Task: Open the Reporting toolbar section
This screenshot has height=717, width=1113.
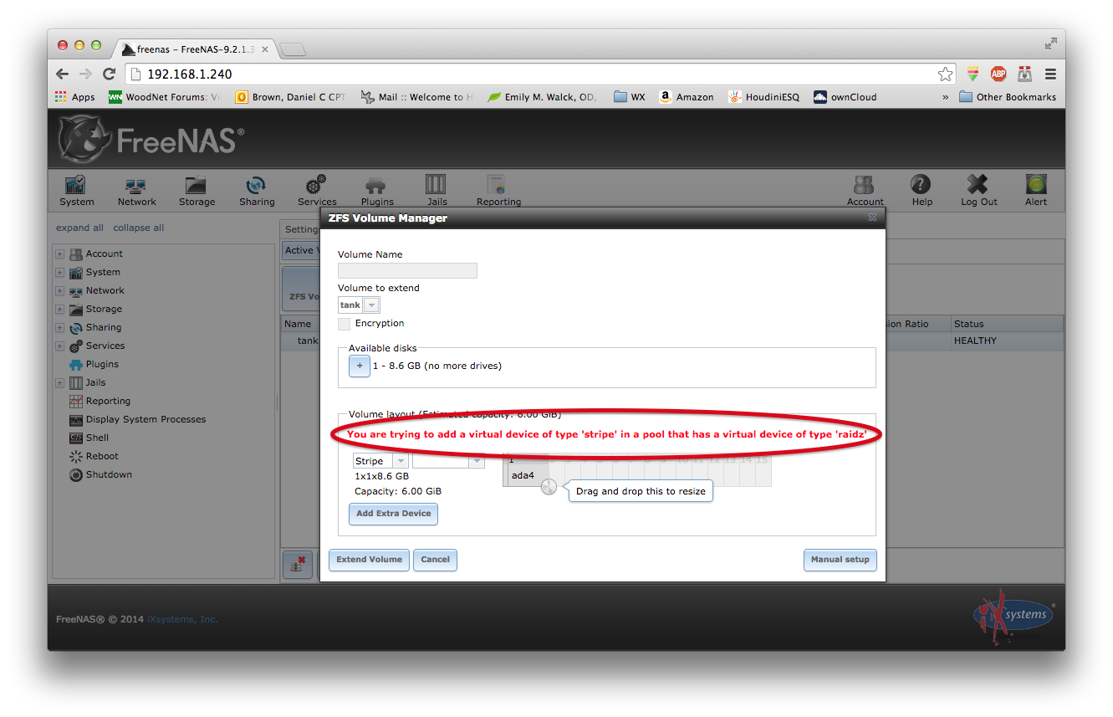Action: click(x=498, y=190)
